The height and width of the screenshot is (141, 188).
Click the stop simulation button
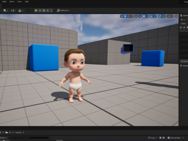[x=44, y=11]
